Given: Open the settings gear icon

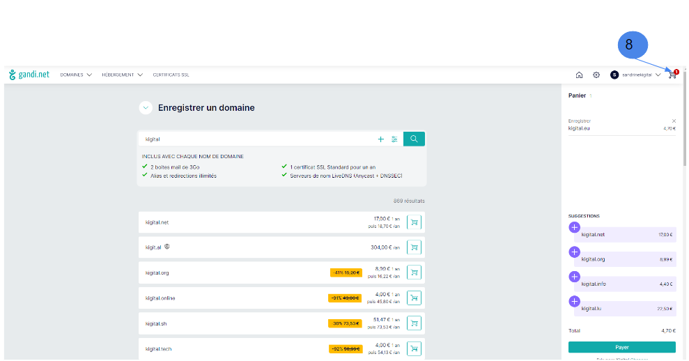Looking at the screenshot, I should (596, 75).
